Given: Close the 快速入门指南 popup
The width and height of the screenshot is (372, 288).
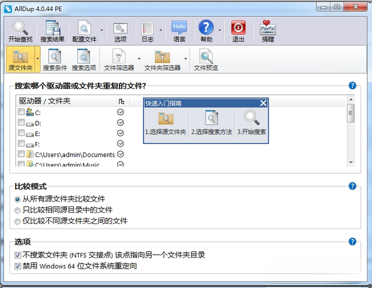Looking at the screenshot, I should pos(263,103).
